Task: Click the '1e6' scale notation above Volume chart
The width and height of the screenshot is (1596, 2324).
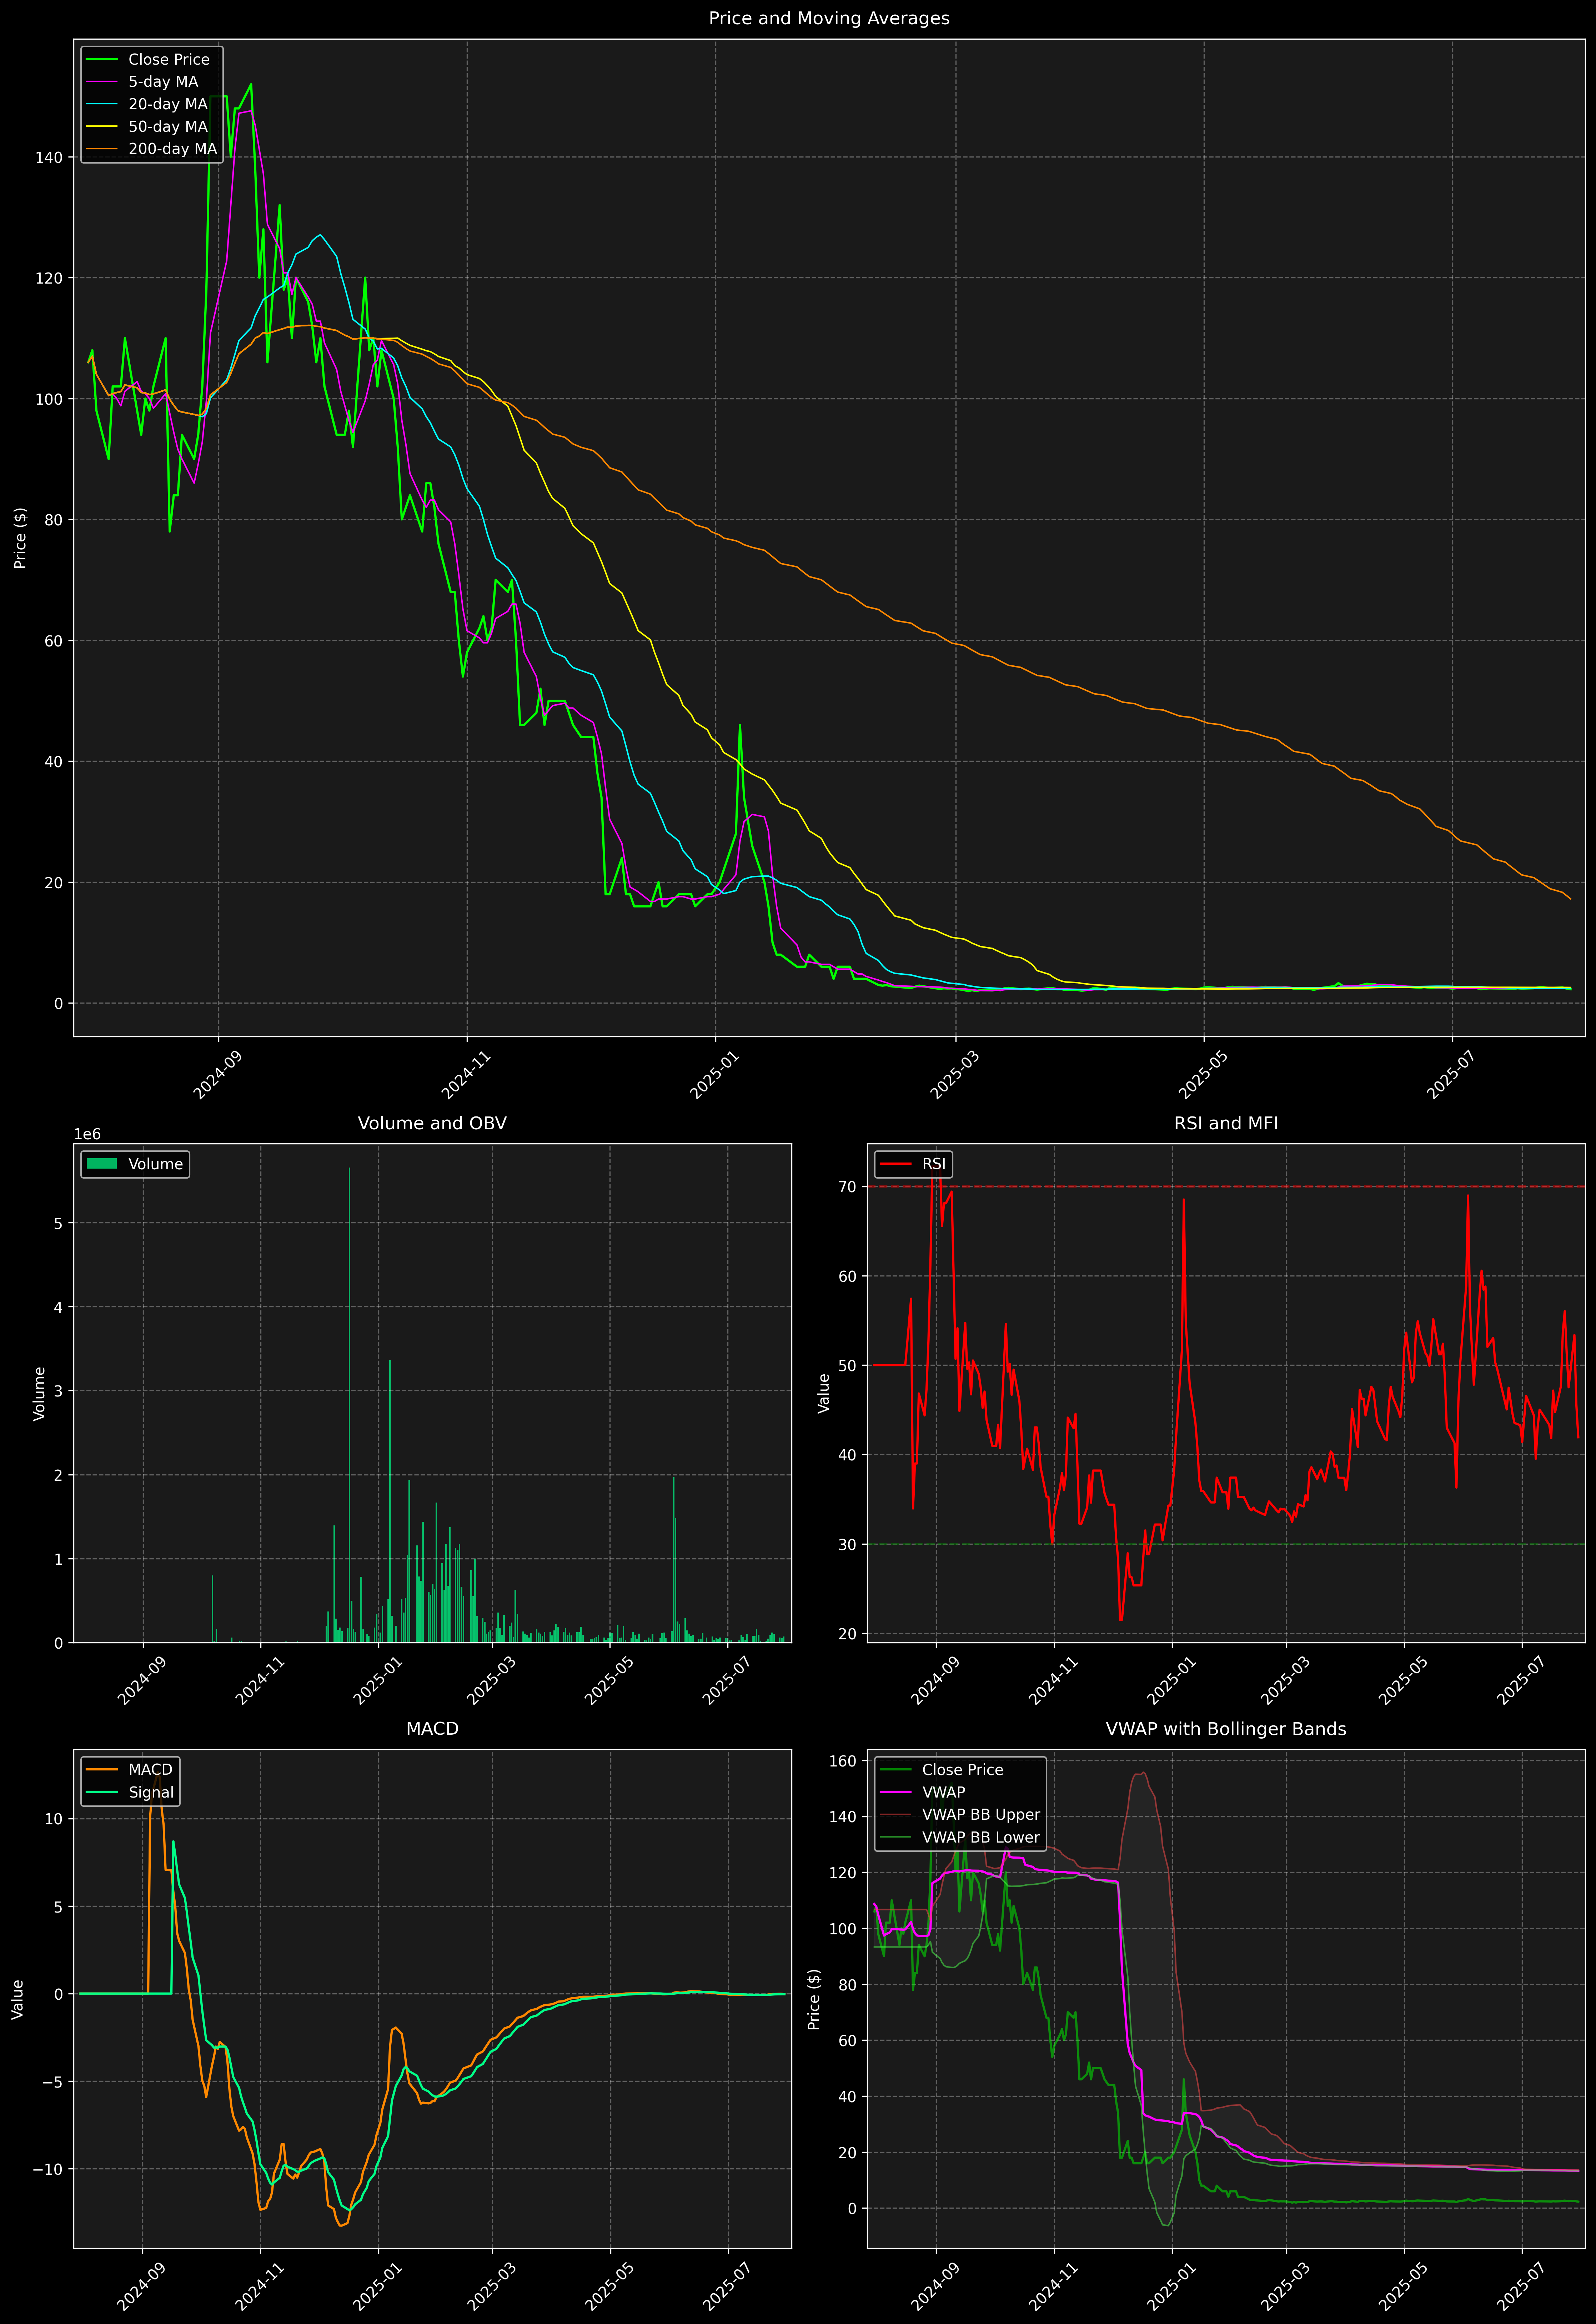Action: 87,1134
